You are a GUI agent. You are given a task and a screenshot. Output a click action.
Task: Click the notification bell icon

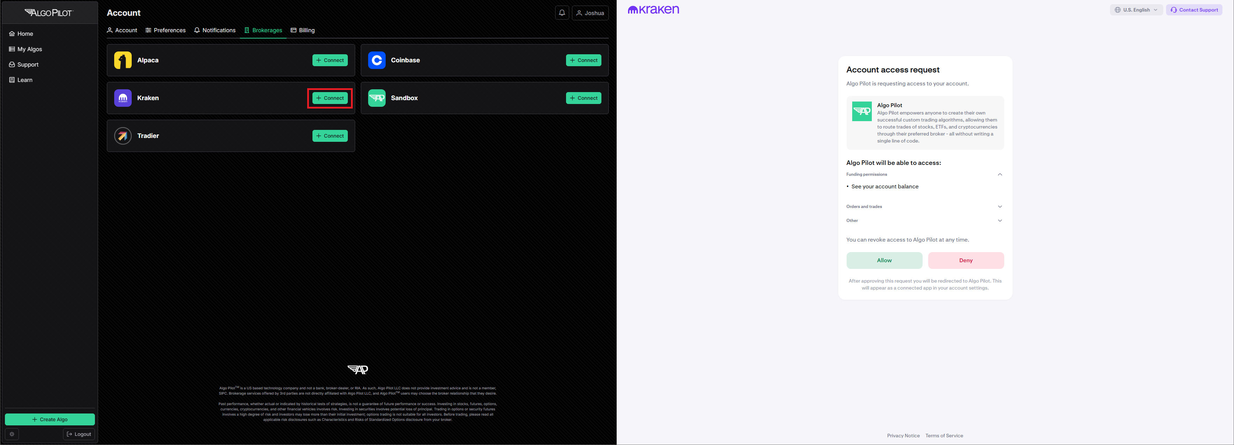coord(562,13)
